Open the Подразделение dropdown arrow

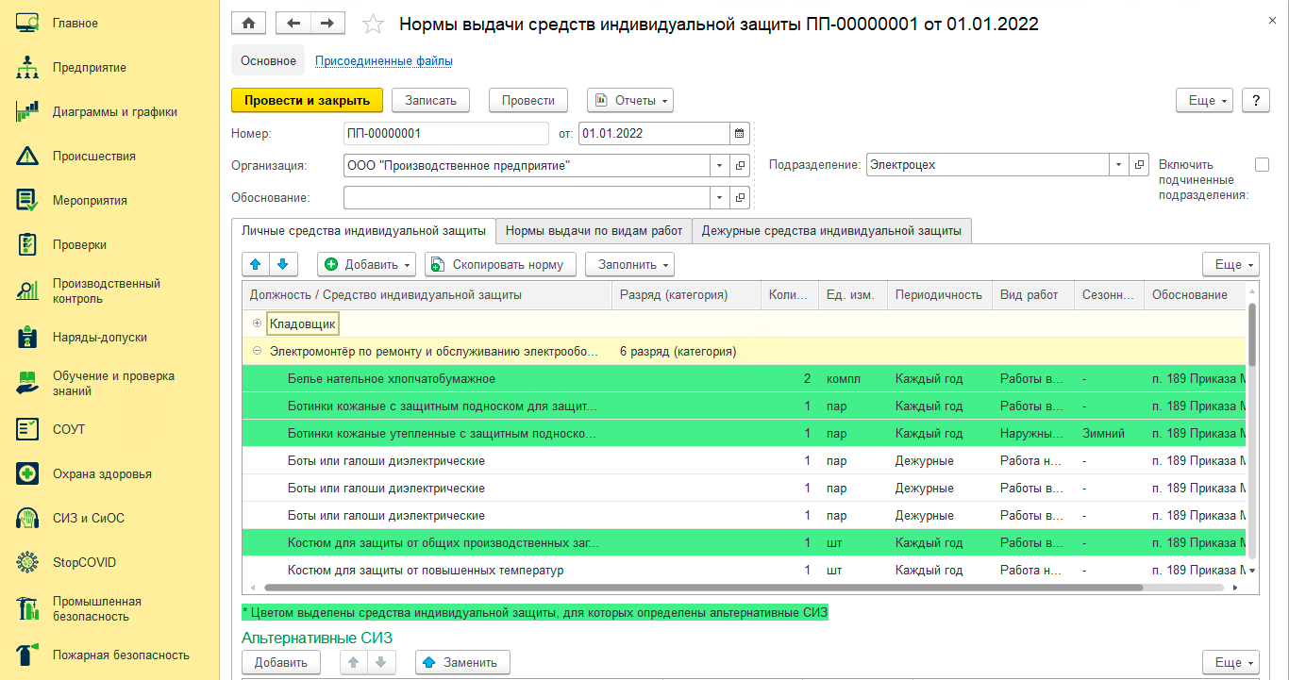pos(1120,164)
